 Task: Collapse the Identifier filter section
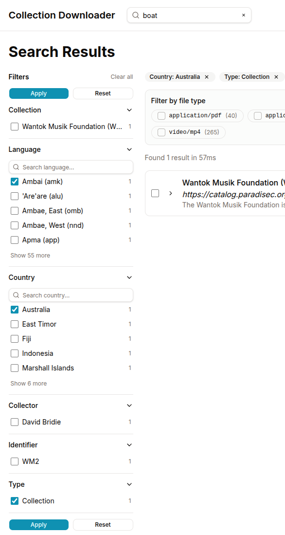coord(129,445)
